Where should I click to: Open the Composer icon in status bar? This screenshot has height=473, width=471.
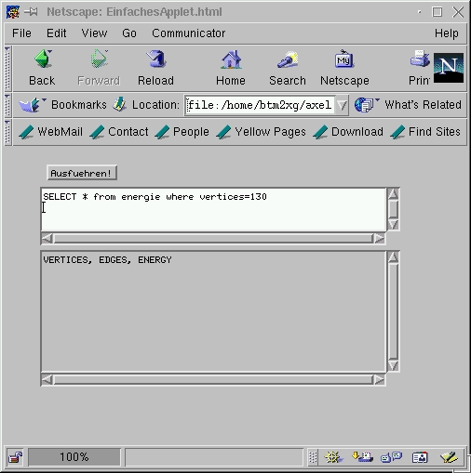coord(449,457)
